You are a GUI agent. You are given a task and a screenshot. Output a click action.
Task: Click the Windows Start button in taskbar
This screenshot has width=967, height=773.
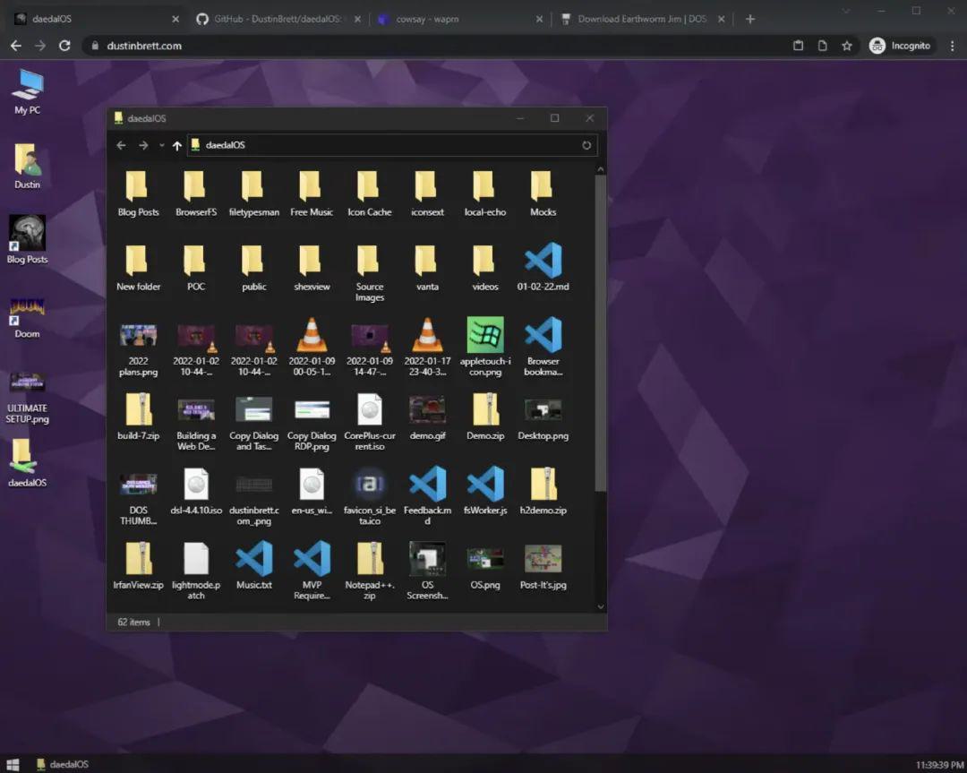(13, 764)
